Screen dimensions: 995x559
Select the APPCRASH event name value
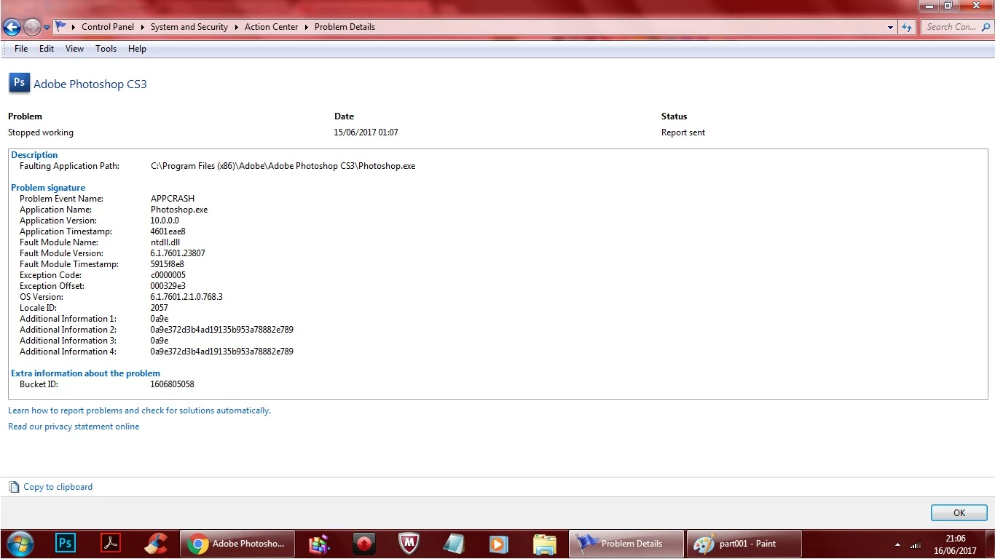(173, 199)
